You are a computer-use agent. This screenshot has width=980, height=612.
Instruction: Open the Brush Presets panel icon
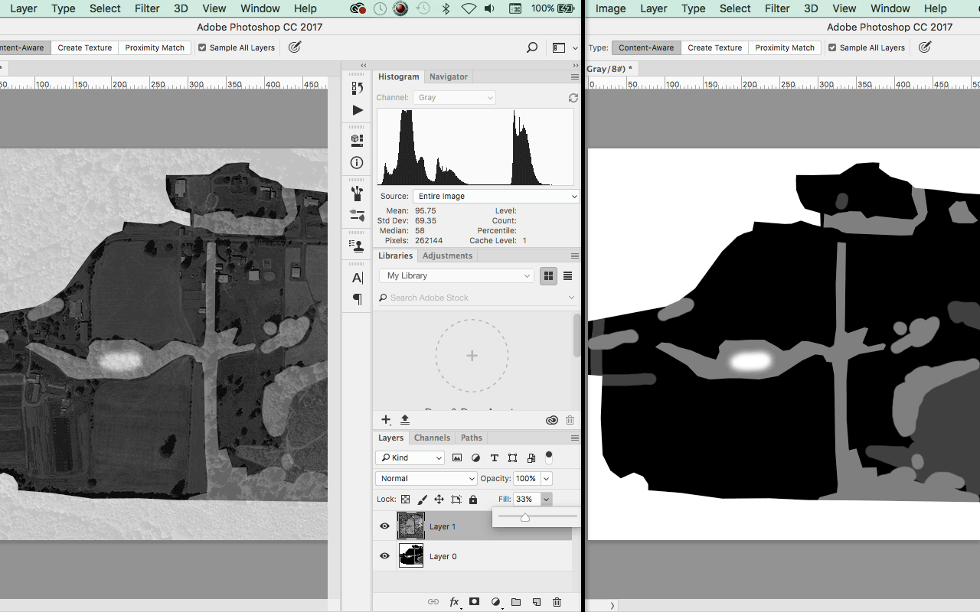[x=357, y=193]
